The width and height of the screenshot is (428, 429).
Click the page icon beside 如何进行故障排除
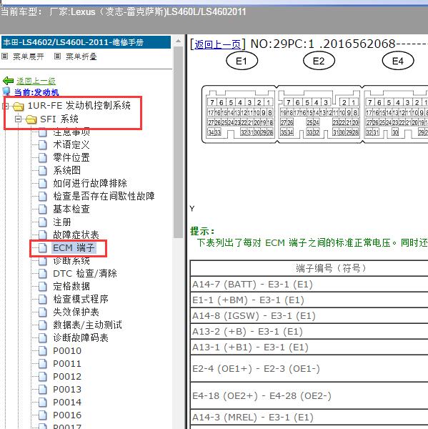point(42,183)
